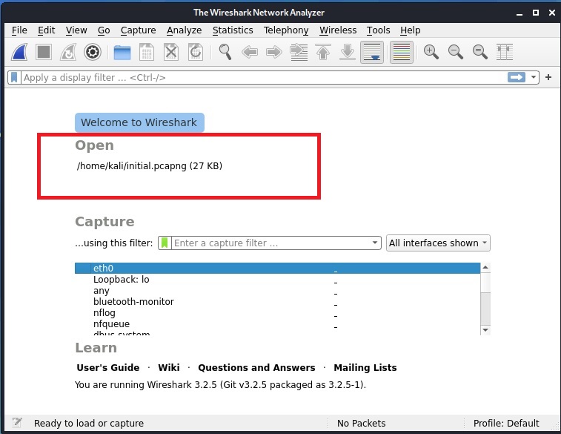The height and width of the screenshot is (434, 561).
Task: Open the User's Guide link
Action: 108,368
